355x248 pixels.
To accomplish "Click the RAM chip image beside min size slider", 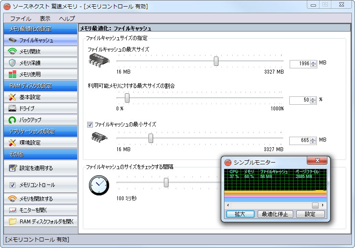I will [x=99, y=138].
